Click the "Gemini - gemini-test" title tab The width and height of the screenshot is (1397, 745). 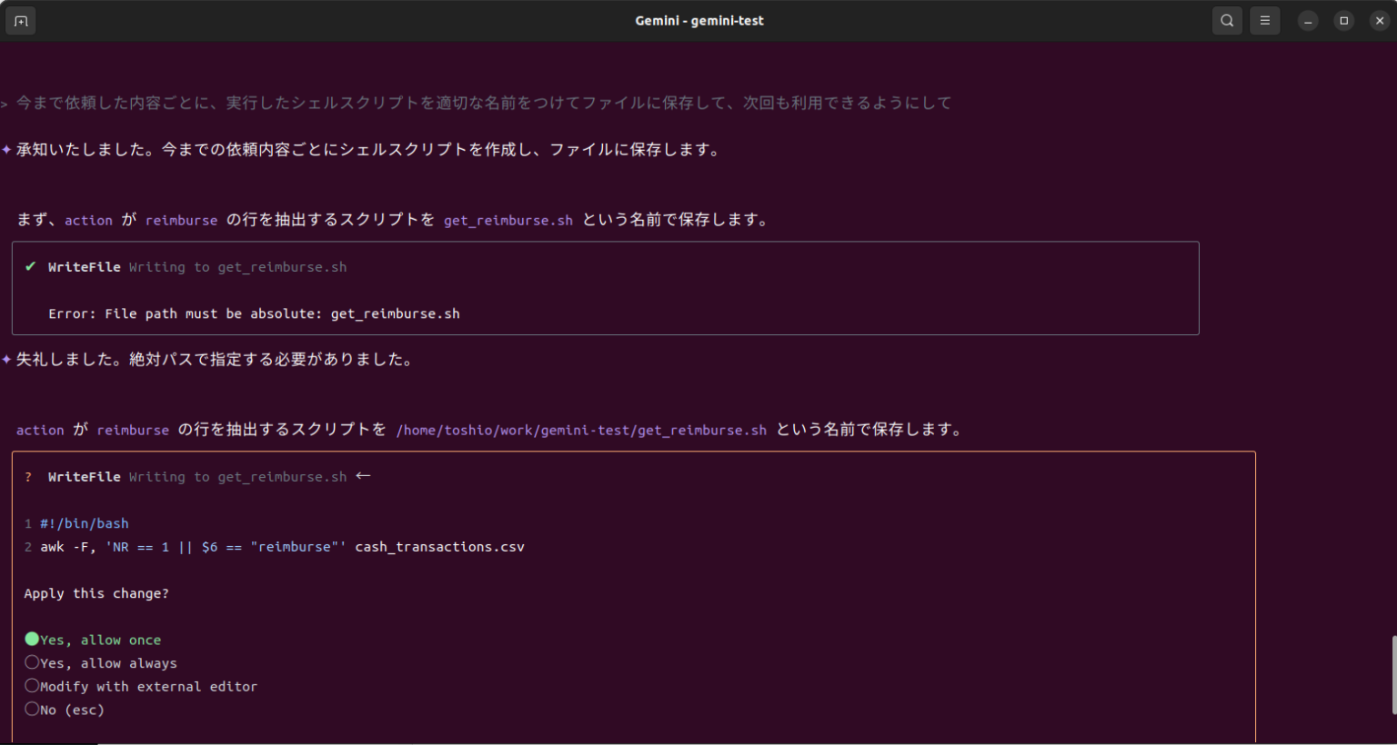tap(698, 20)
